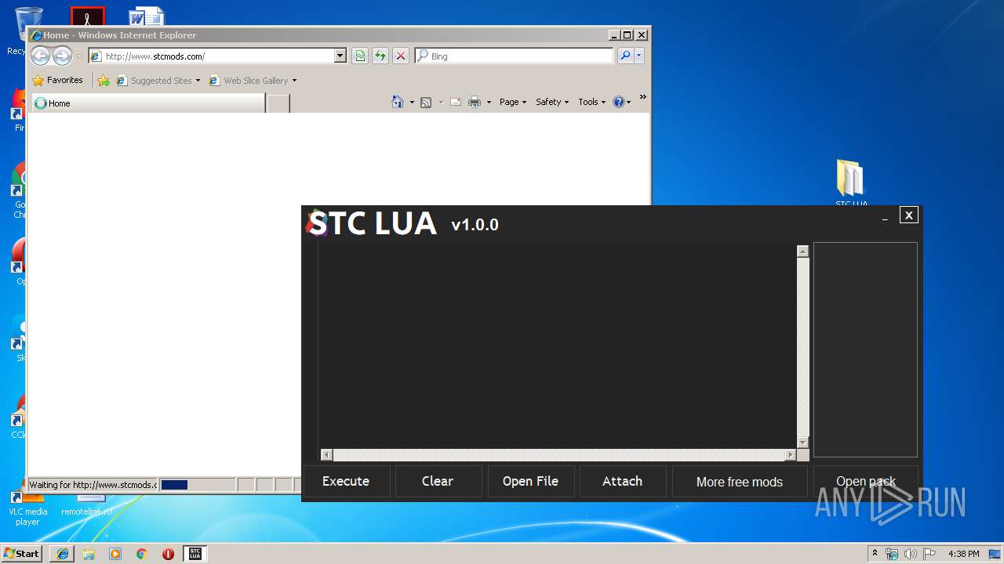Click the horizontal scrollbar left arrow
The width and height of the screenshot is (1004, 564).
[x=326, y=454]
